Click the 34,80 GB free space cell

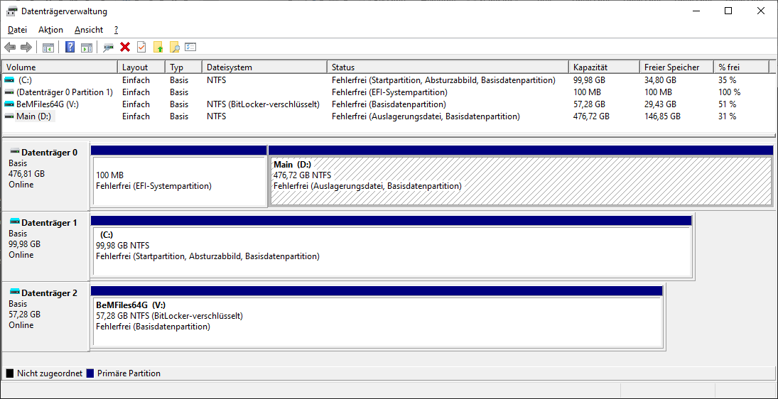[660, 80]
